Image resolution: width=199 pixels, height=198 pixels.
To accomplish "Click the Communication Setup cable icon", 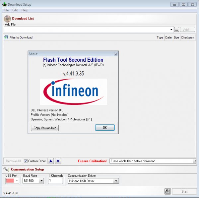I will (x=6, y=169).
